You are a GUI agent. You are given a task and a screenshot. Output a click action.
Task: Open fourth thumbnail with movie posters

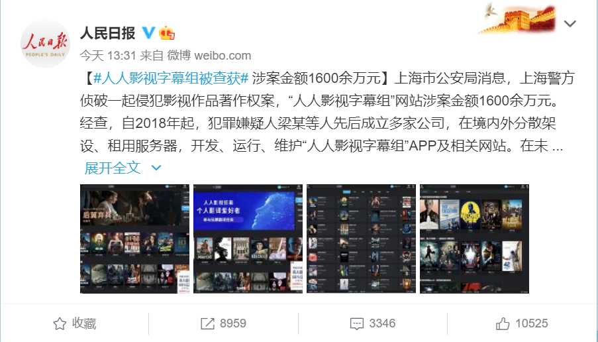point(474,239)
